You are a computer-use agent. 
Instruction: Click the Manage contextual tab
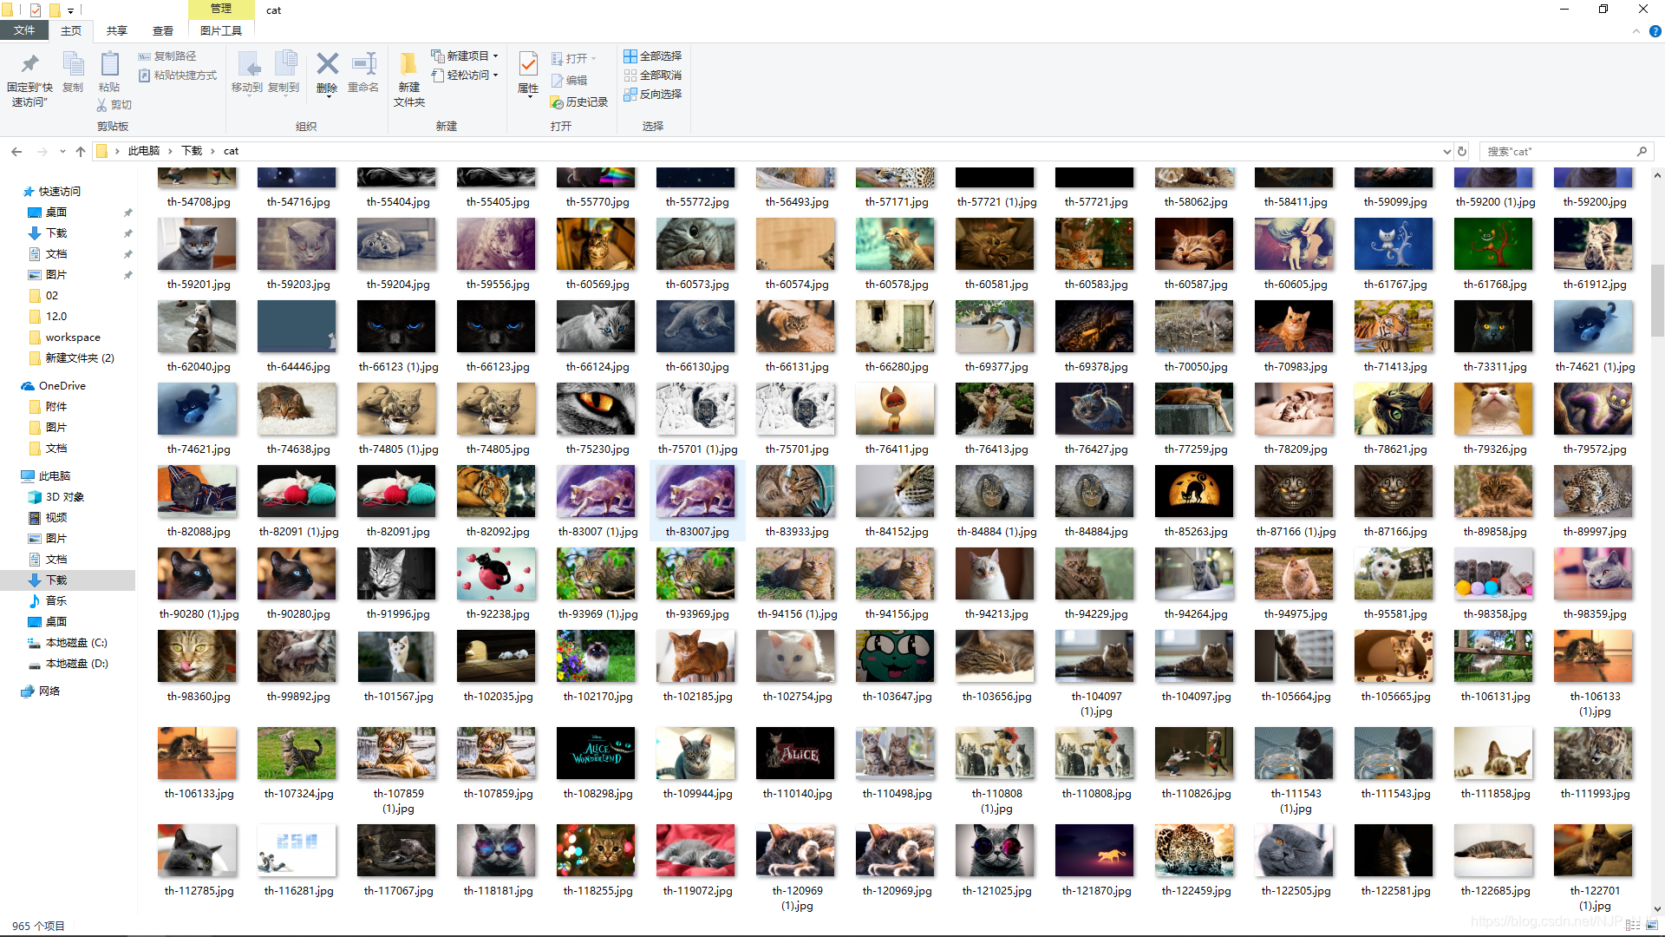[221, 9]
